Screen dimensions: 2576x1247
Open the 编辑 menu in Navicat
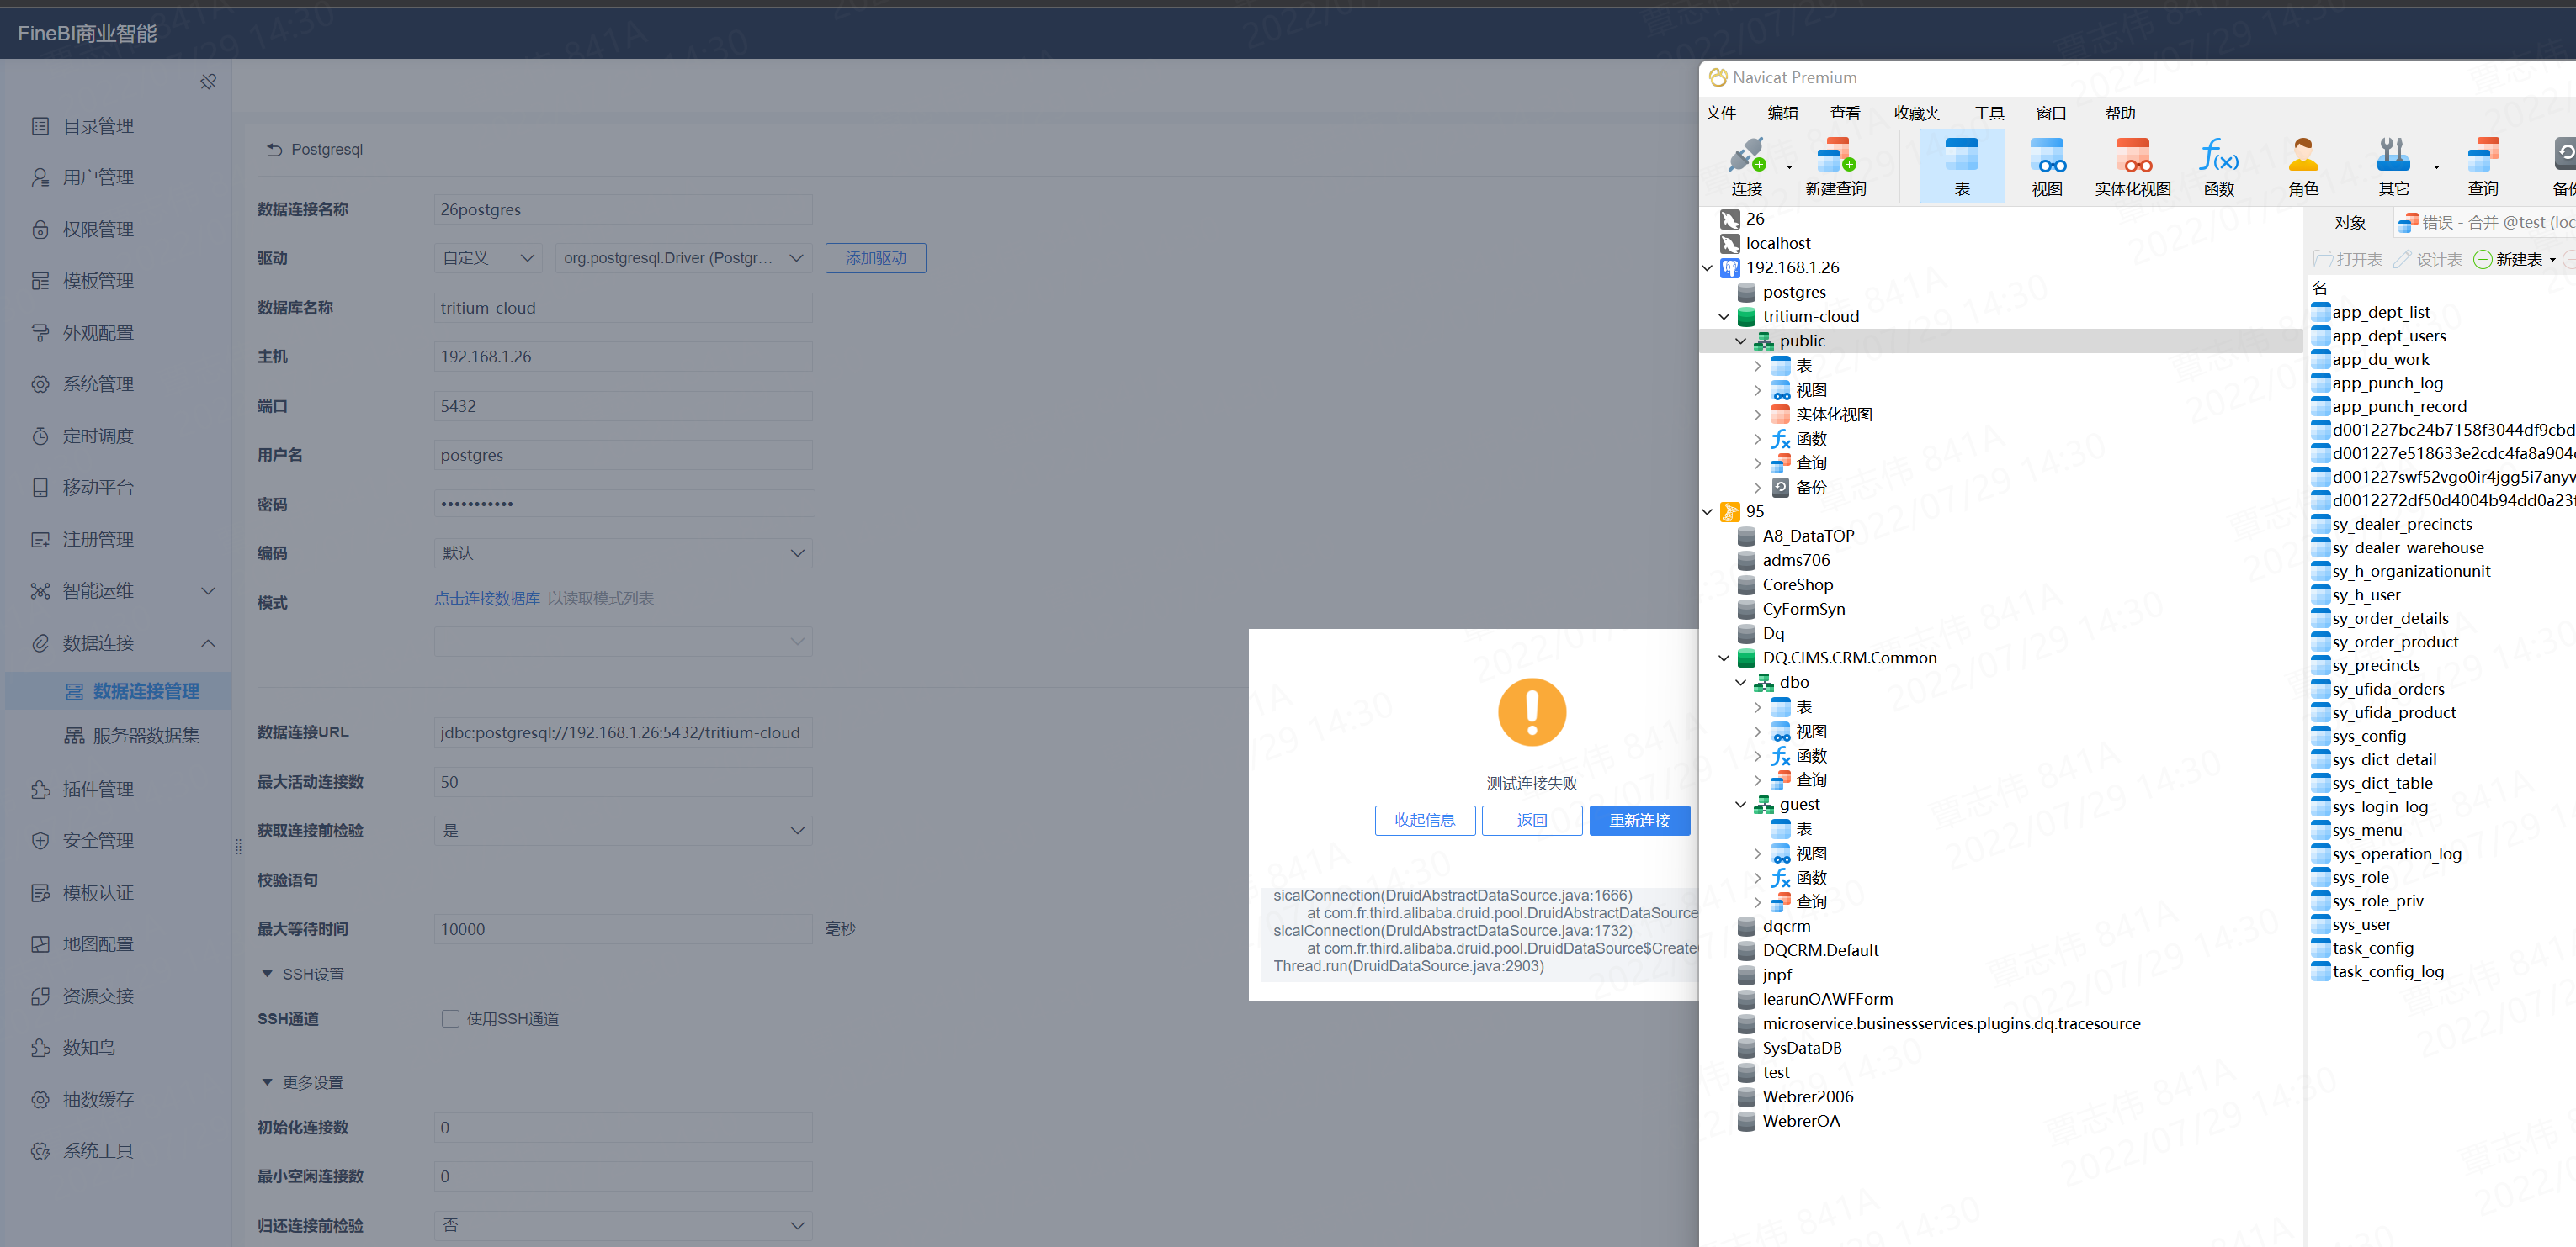(1783, 113)
